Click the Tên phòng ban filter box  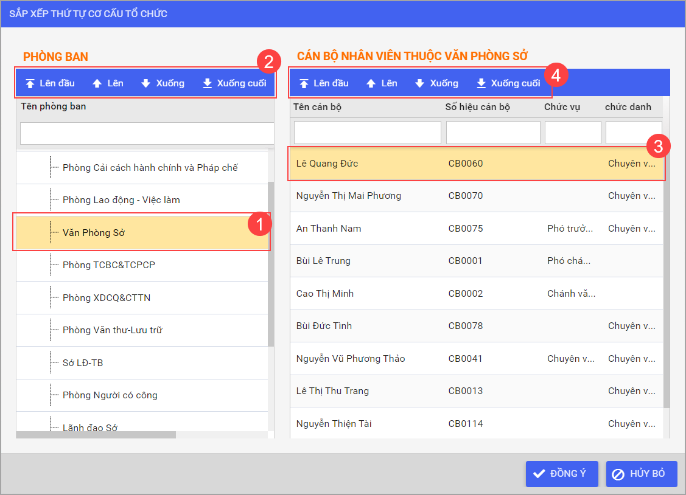pyautogui.click(x=146, y=133)
